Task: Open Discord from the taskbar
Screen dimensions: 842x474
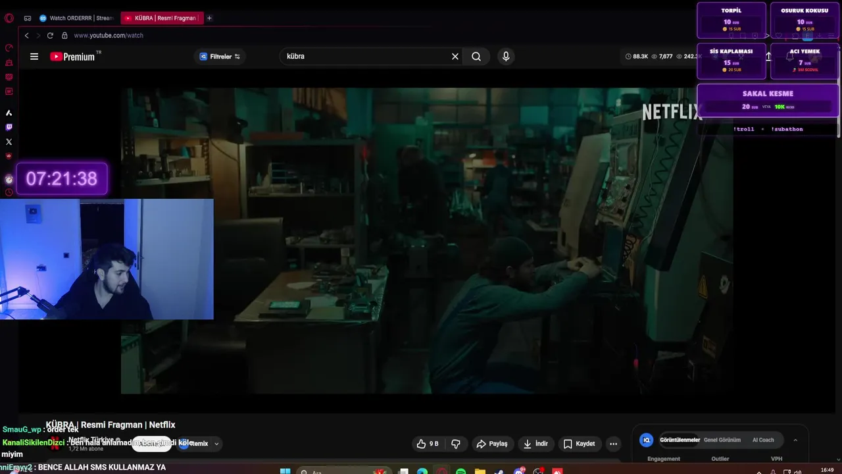Action: click(x=519, y=471)
